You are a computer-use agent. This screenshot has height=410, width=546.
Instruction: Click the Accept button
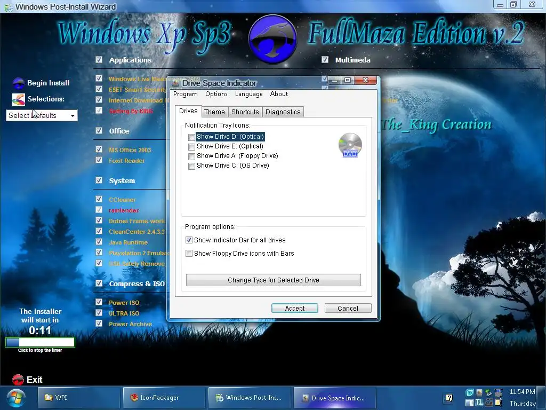tap(294, 308)
